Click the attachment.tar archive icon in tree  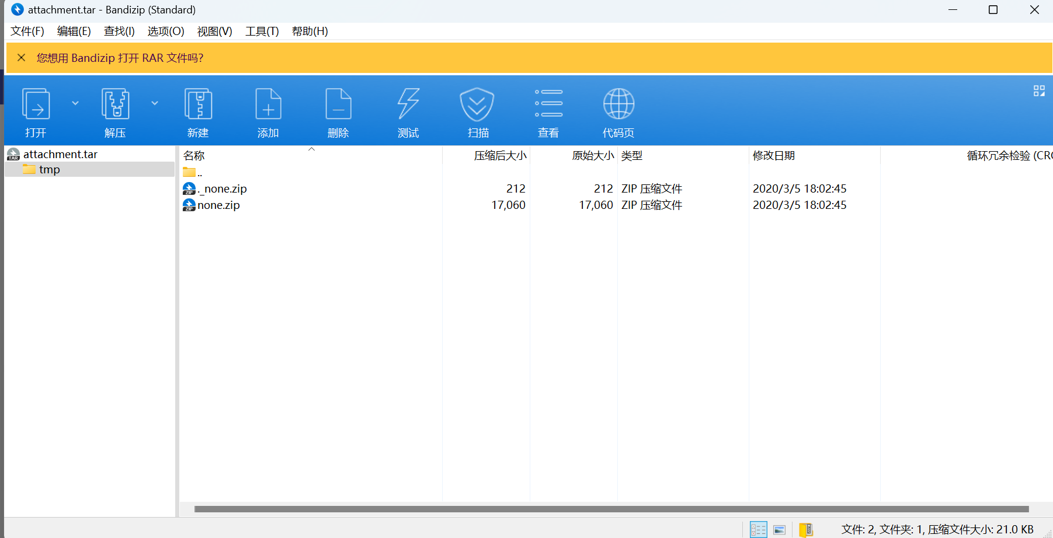(13, 154)
